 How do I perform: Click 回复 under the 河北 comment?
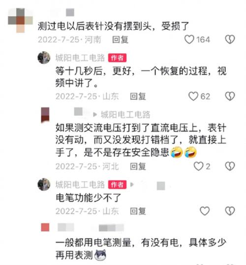coord(138,167)
